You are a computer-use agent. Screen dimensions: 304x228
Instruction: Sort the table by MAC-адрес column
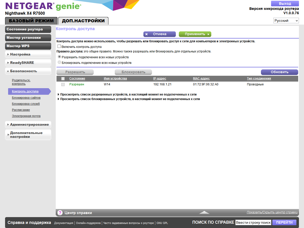201,79
